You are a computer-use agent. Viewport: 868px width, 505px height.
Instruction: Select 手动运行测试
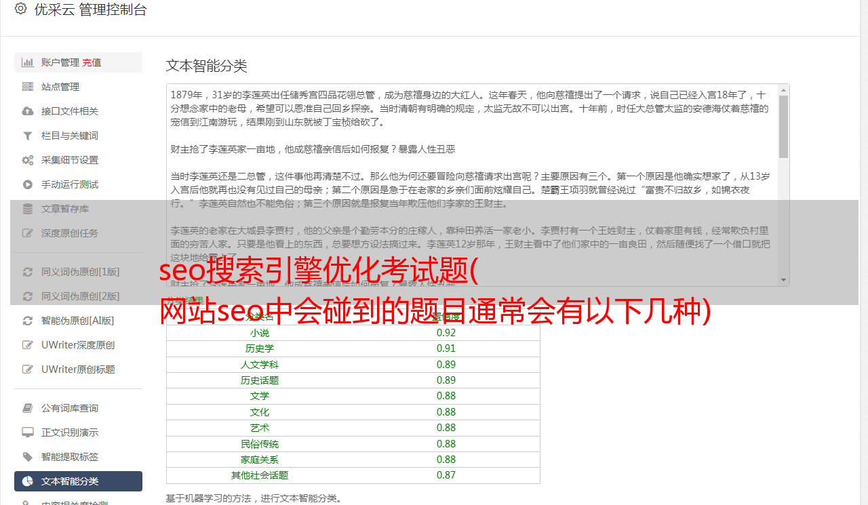(78, 184)
